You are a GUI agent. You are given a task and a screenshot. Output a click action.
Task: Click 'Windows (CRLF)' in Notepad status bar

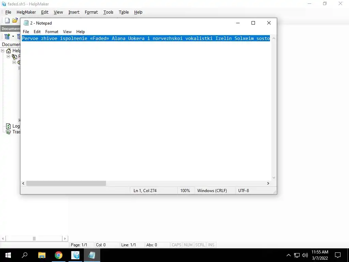(212, 191)
